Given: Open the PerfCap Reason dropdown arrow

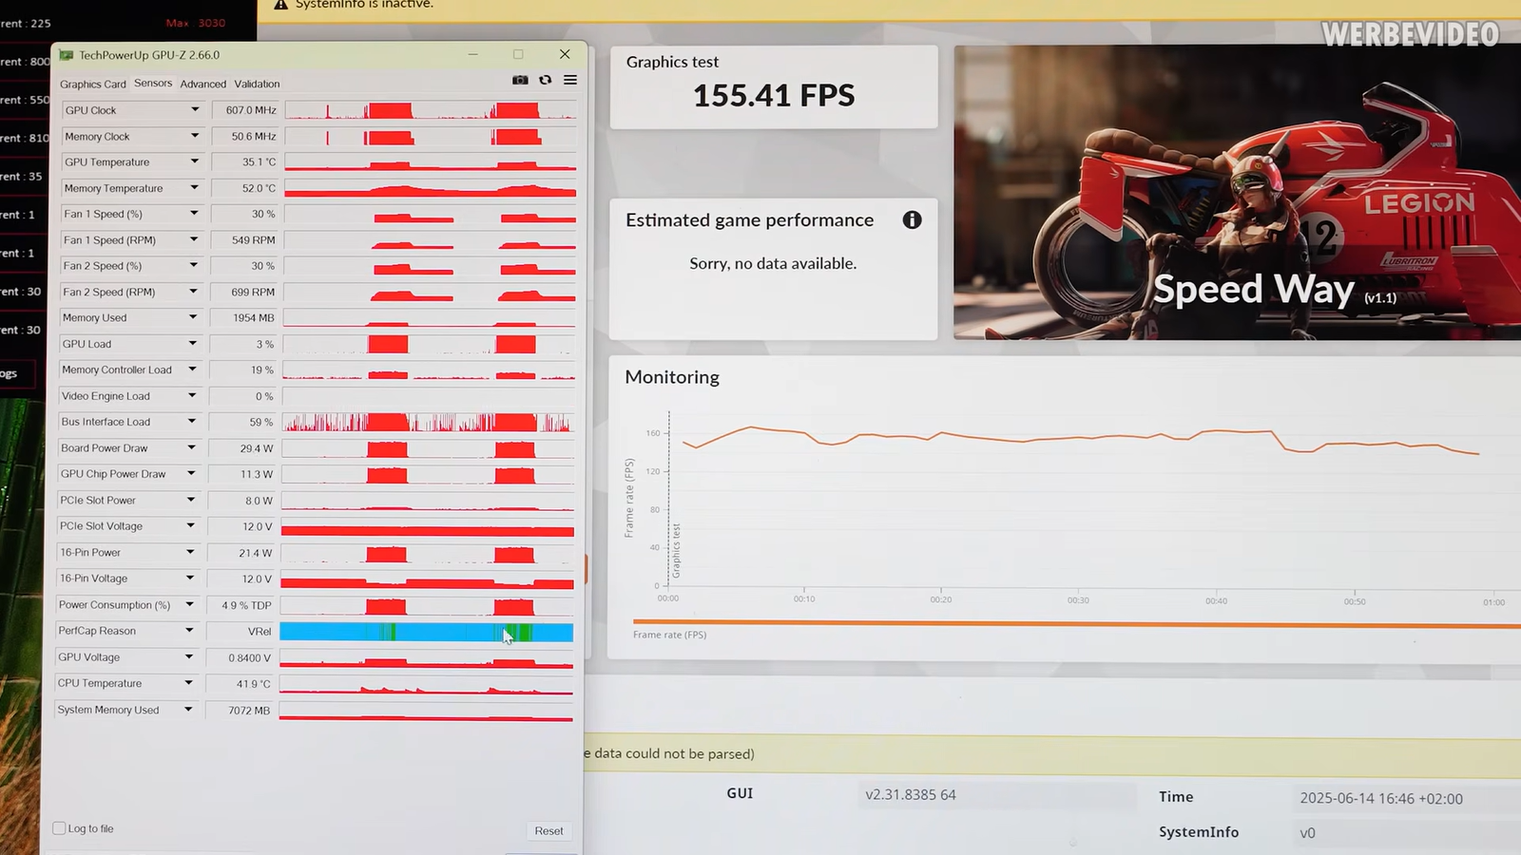Looking at the screenshot, I should tap(189, 631).
